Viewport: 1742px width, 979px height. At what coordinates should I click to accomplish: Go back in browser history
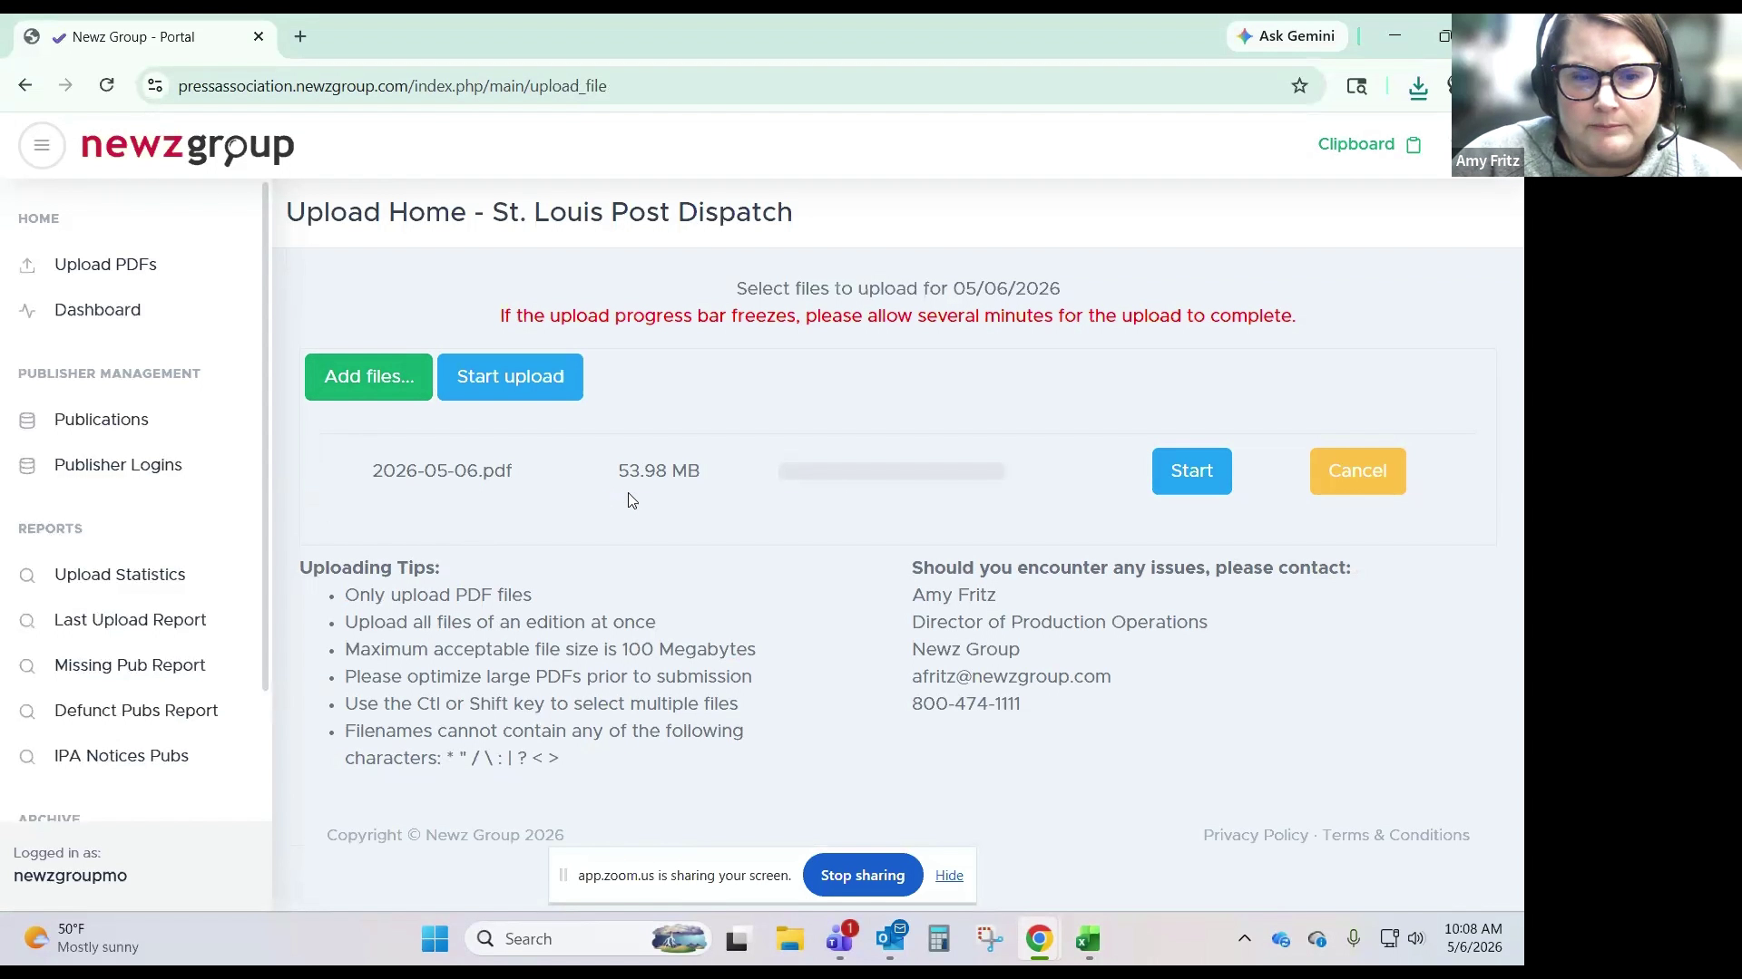[25, 85]
